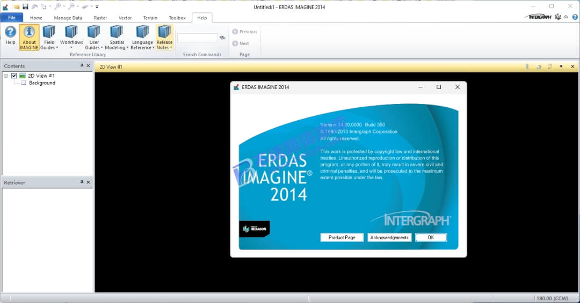Expand the Workflows dropdown arrow
This screenshot has height=303, width=580.
(71, 48)
